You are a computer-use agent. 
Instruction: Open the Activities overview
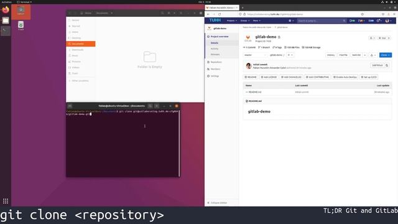(x=7, y=2)
